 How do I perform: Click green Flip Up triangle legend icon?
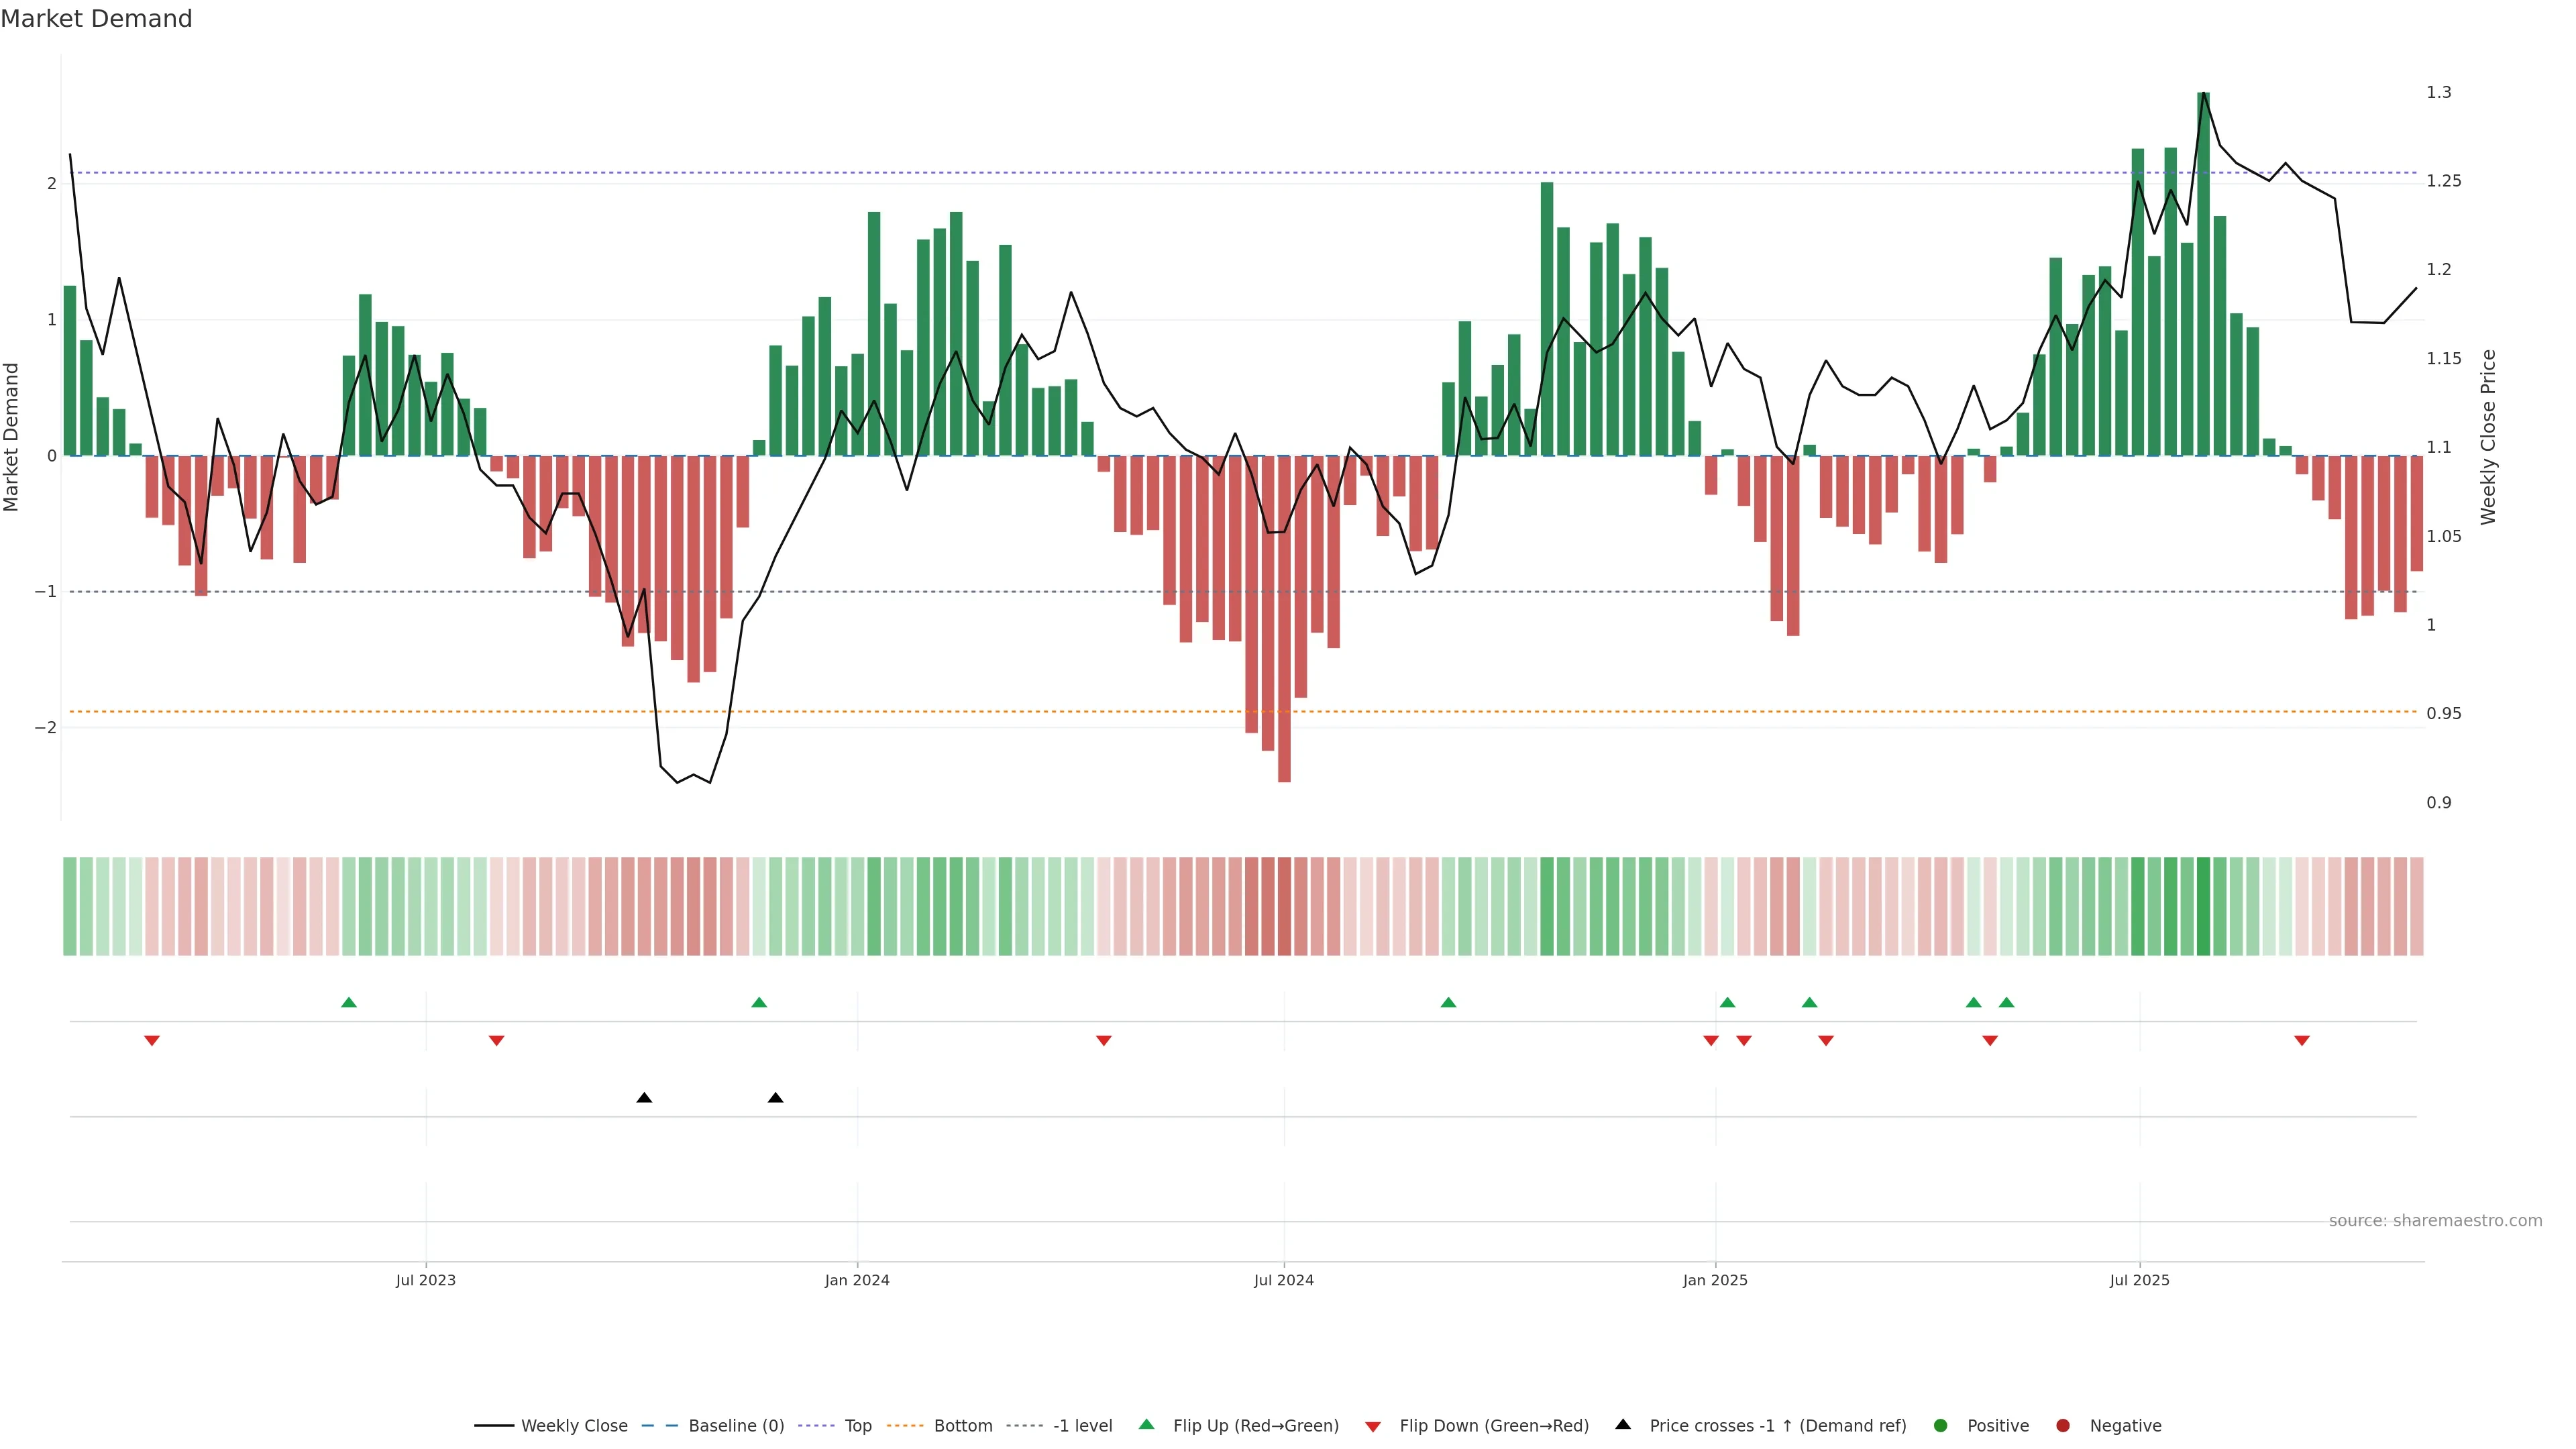(x=1146, y=1424)
